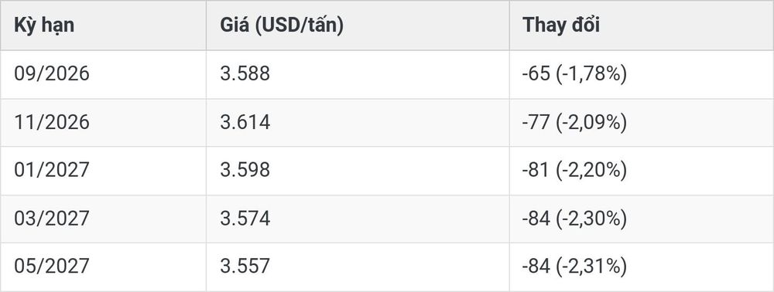Click the change value -84 (-2,31%)
Image resolution: width=774 pixels, height=292 pixels.
[574, 267]
